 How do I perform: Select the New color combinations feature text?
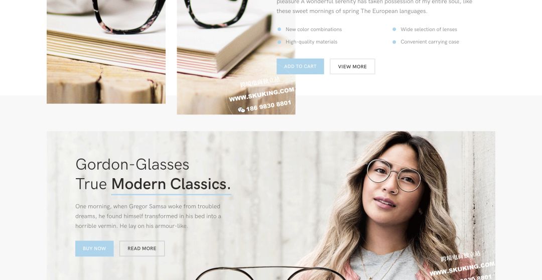(314, 30)
